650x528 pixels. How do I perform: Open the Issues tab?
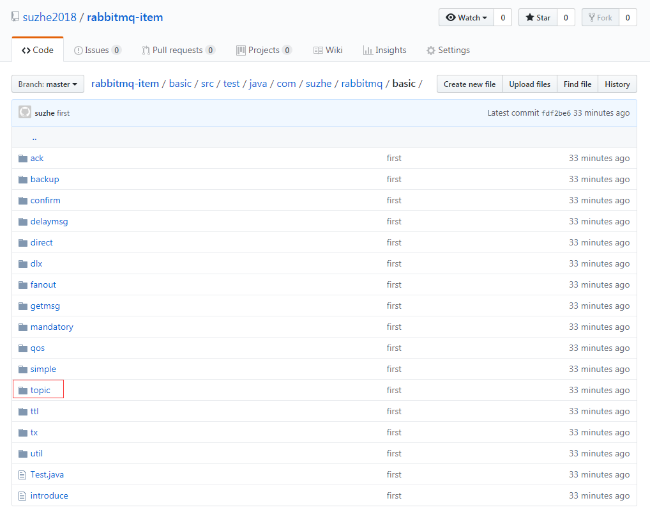coord(98,50)
